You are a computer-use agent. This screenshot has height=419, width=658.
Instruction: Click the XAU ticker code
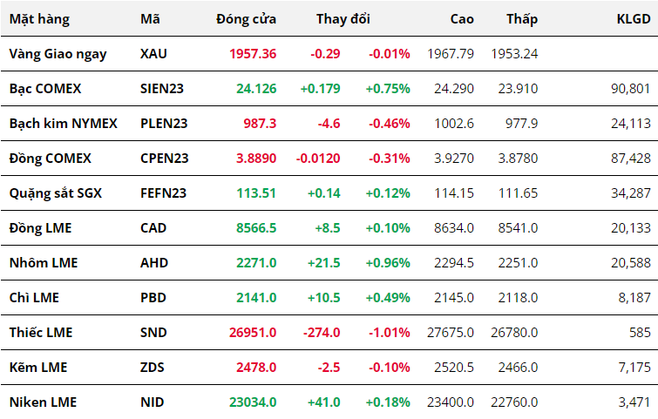[x=153, y=53]
